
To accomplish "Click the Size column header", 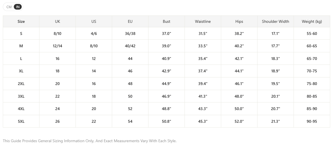I will click(21, 21).
